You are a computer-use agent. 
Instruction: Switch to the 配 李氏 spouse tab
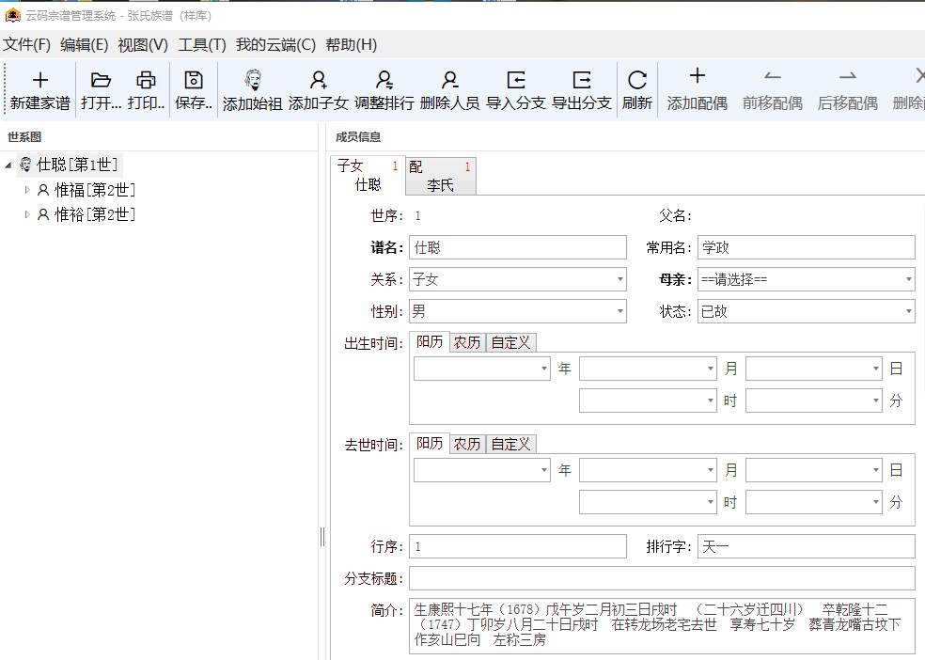(440, 175)
